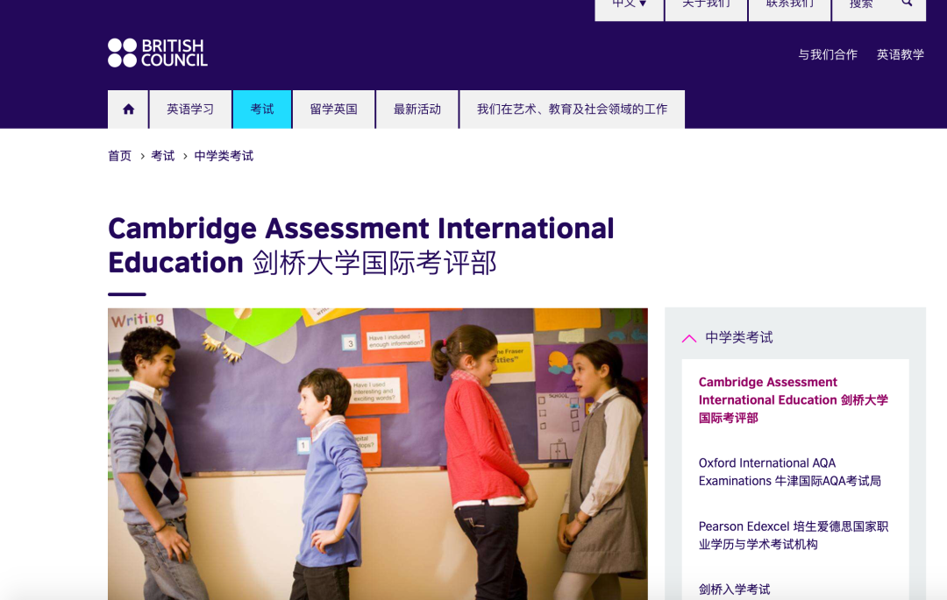Open the 英语学习 navigation tab
Viewport: 947px width, 600px height.
pos(190,109)
